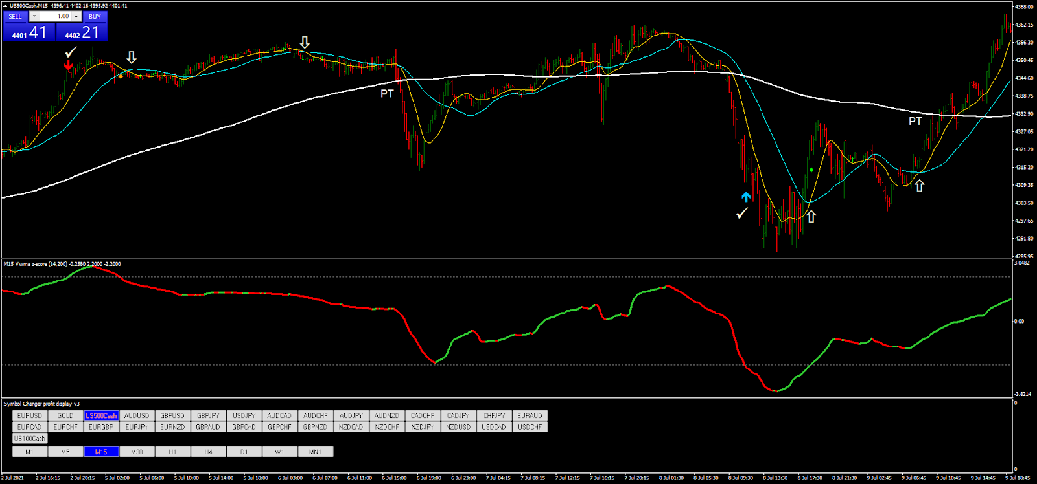Click the orange diamond marker on chart
The width and height of the screenshot is (1037, 484).
pos(121,76)
